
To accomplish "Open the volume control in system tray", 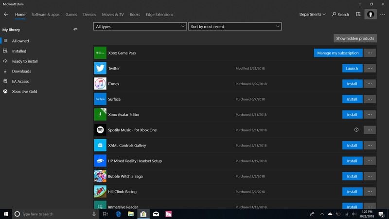I will click(x=354, y=214).
